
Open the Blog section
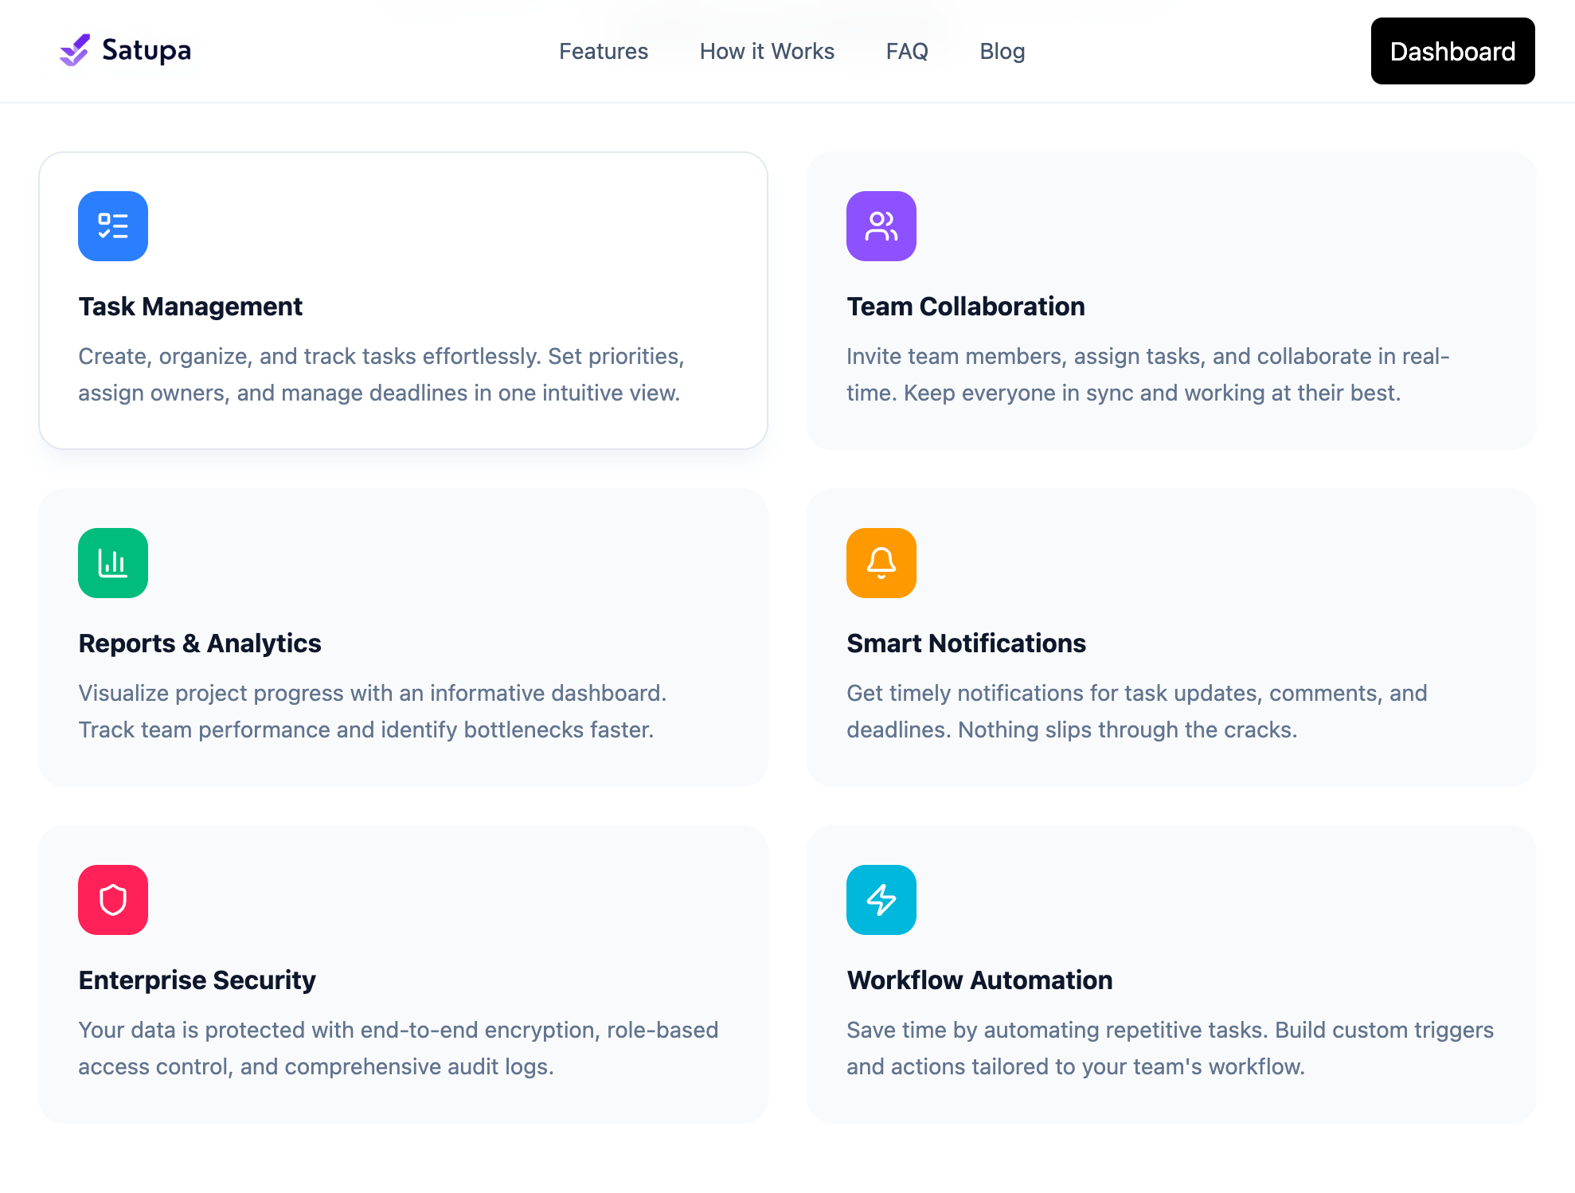pos(1002,51)
